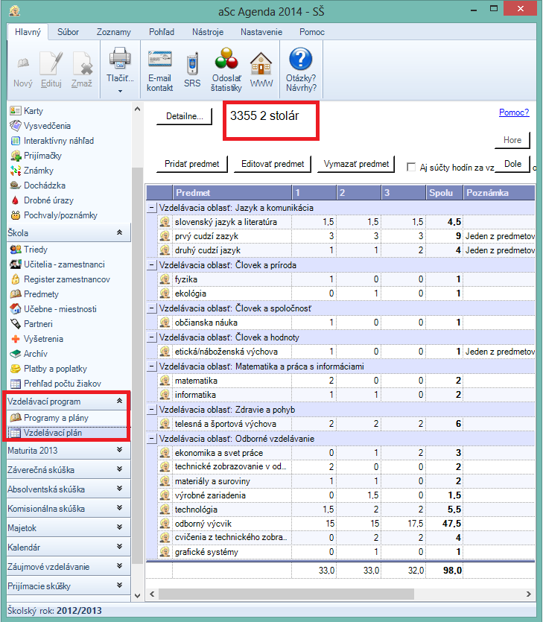Open Nastavenie ribbon tab
Screen dimensions: 543x622
(261, 32)
